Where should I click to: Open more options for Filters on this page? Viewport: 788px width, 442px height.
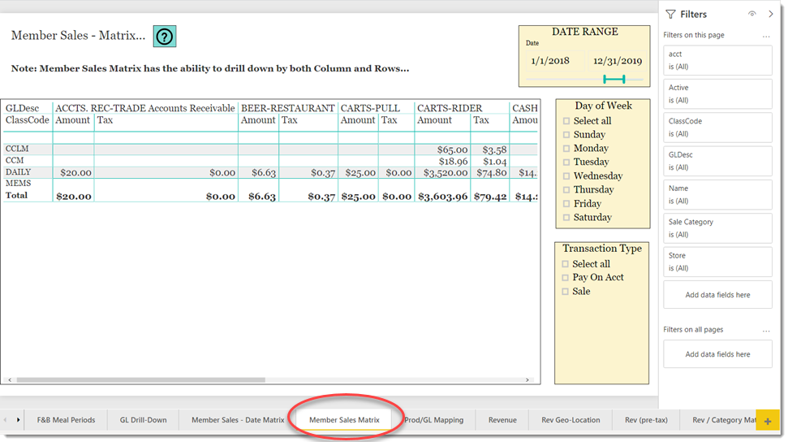click(766, 36)
